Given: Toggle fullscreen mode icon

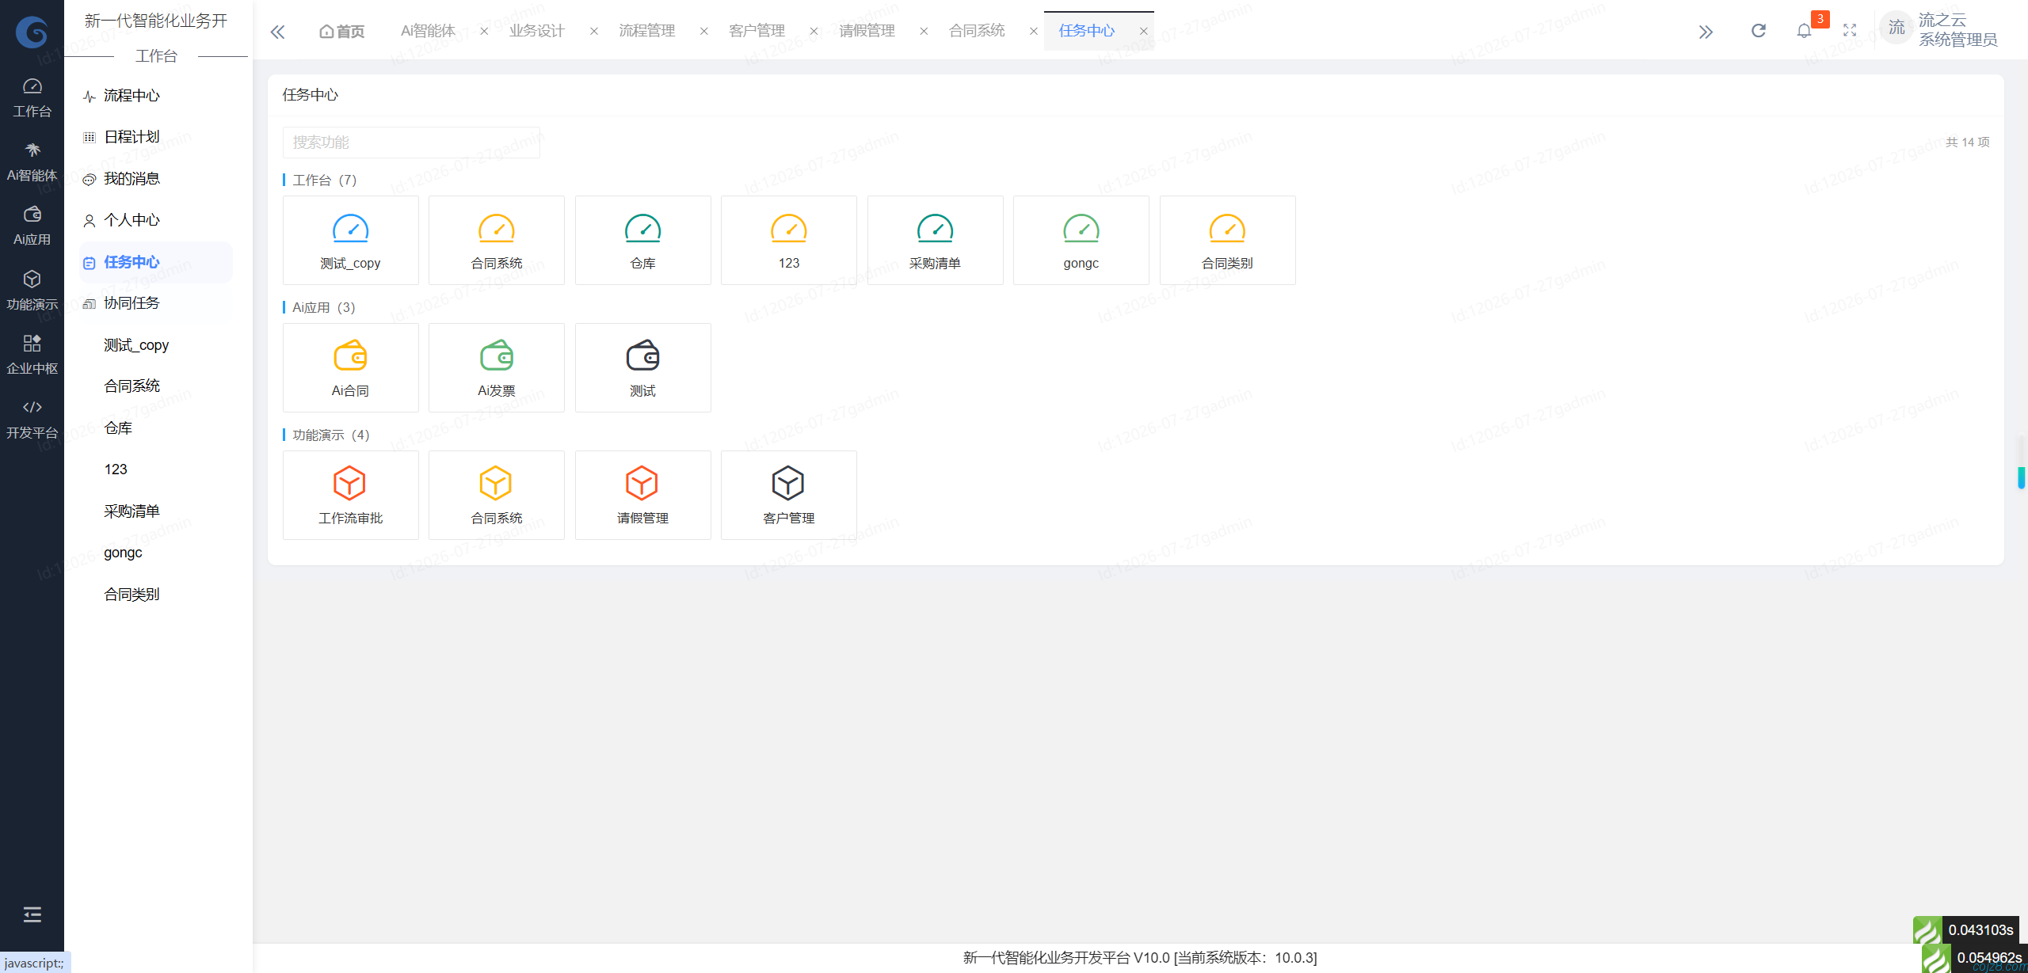Looking at the screenshot, I should (1850, 31).
